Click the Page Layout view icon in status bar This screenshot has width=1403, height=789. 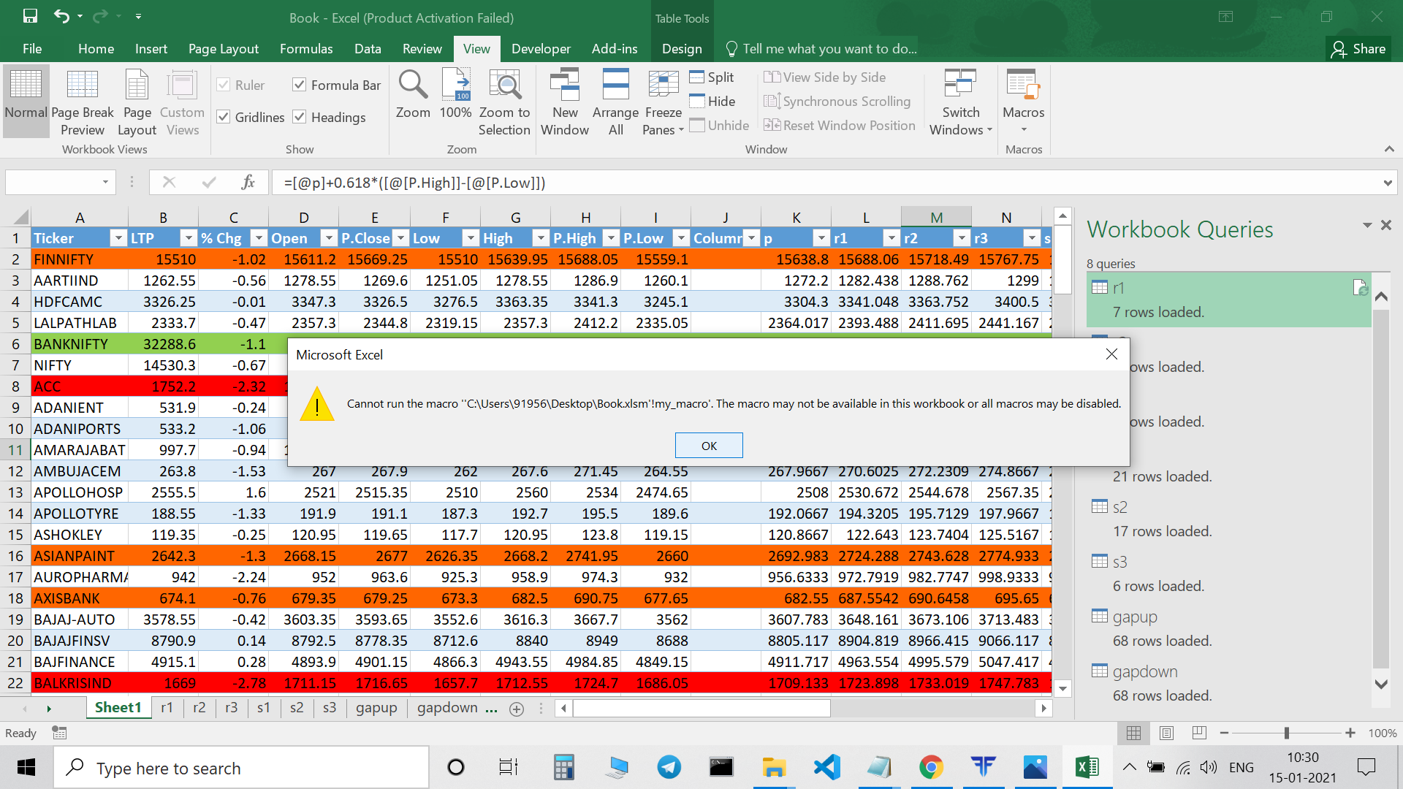1166,733
